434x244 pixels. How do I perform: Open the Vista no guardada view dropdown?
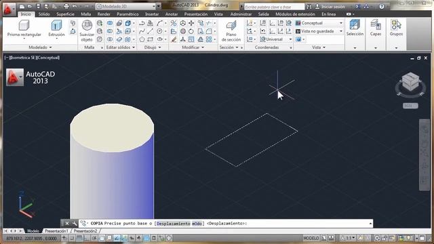click(x=319, y=31)
